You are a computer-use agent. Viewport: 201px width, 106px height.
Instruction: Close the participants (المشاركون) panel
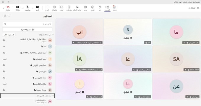pos(5,16)
